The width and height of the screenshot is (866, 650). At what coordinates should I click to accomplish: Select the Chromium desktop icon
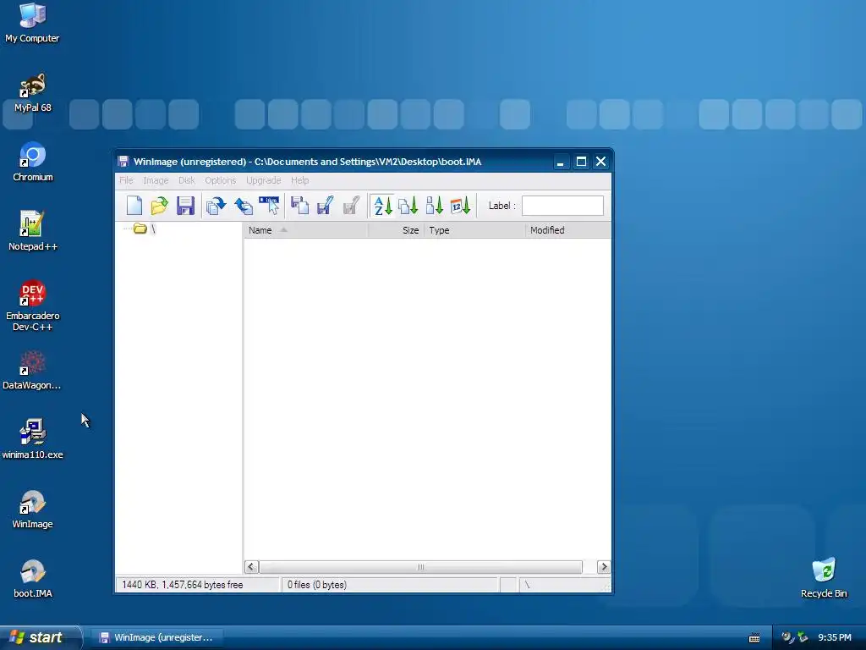[33, 162]
